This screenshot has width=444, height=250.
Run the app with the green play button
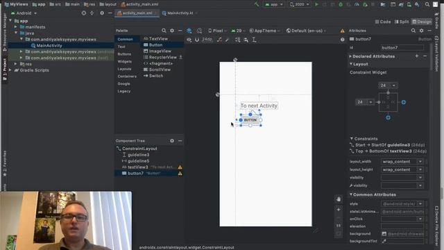pyautogui.click(x=317, y=4)
